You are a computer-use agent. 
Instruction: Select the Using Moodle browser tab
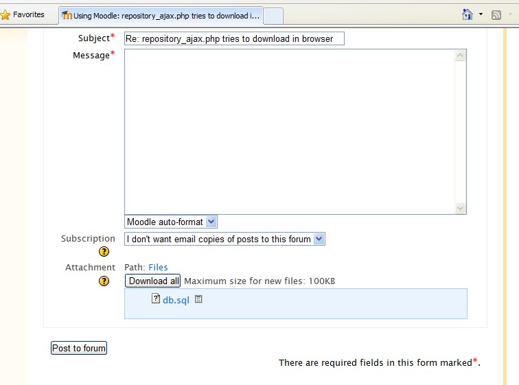161,16
